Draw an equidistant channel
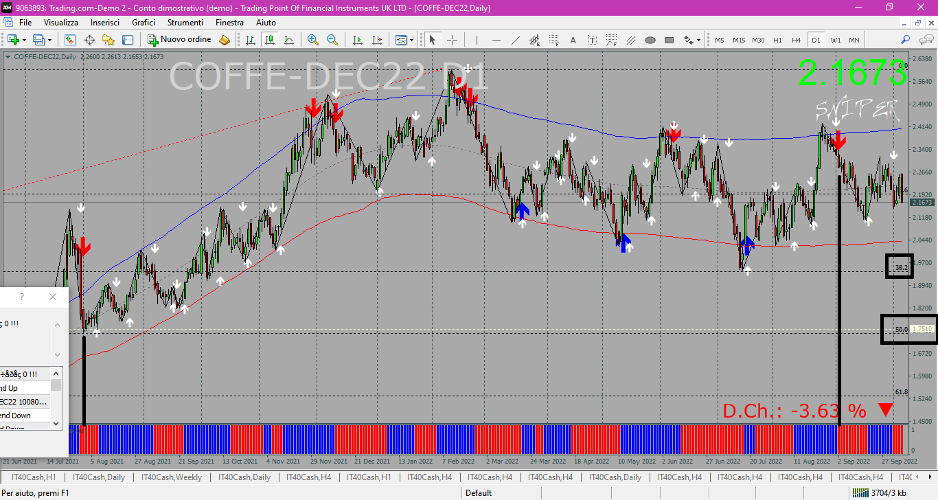 [x=535, y=40]
